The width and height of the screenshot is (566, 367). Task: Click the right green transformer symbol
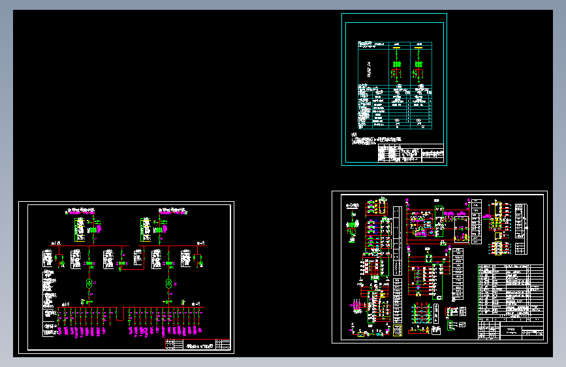[x=168, y=283]
